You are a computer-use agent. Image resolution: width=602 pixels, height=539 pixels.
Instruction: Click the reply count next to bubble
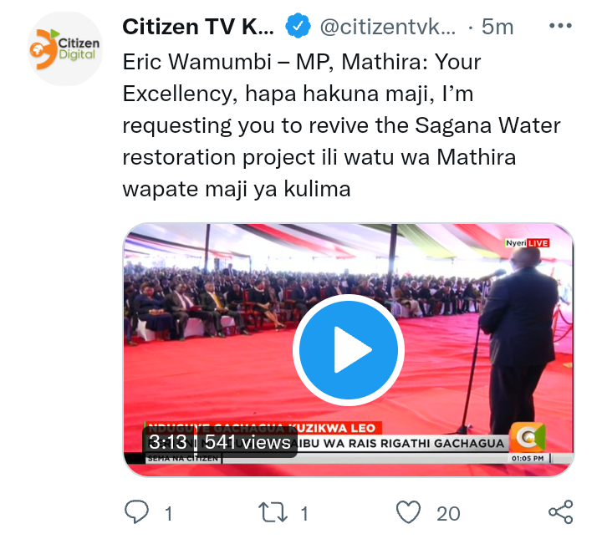pyautogui.click(x=168, y=514)
